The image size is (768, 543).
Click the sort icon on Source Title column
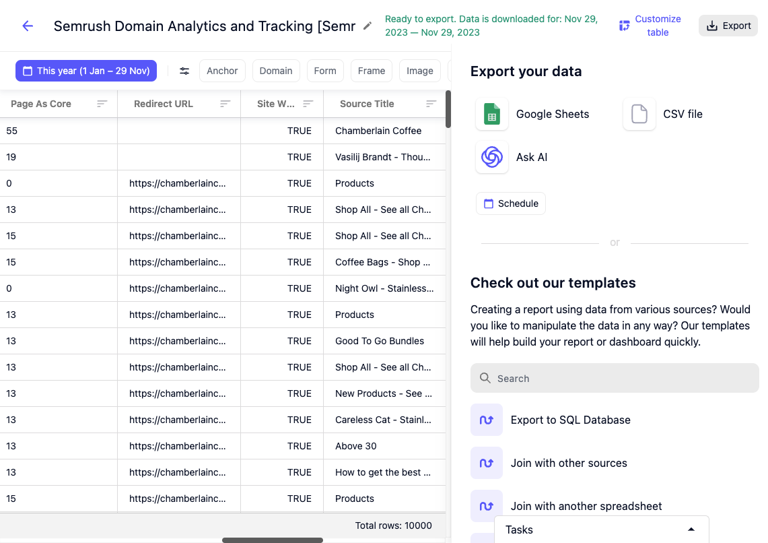point(431,104)
